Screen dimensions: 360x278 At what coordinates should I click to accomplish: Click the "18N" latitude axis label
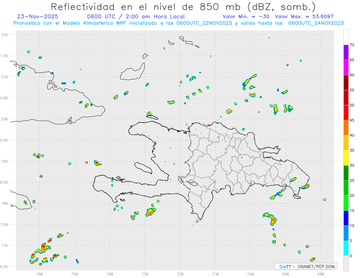(5, 204)
